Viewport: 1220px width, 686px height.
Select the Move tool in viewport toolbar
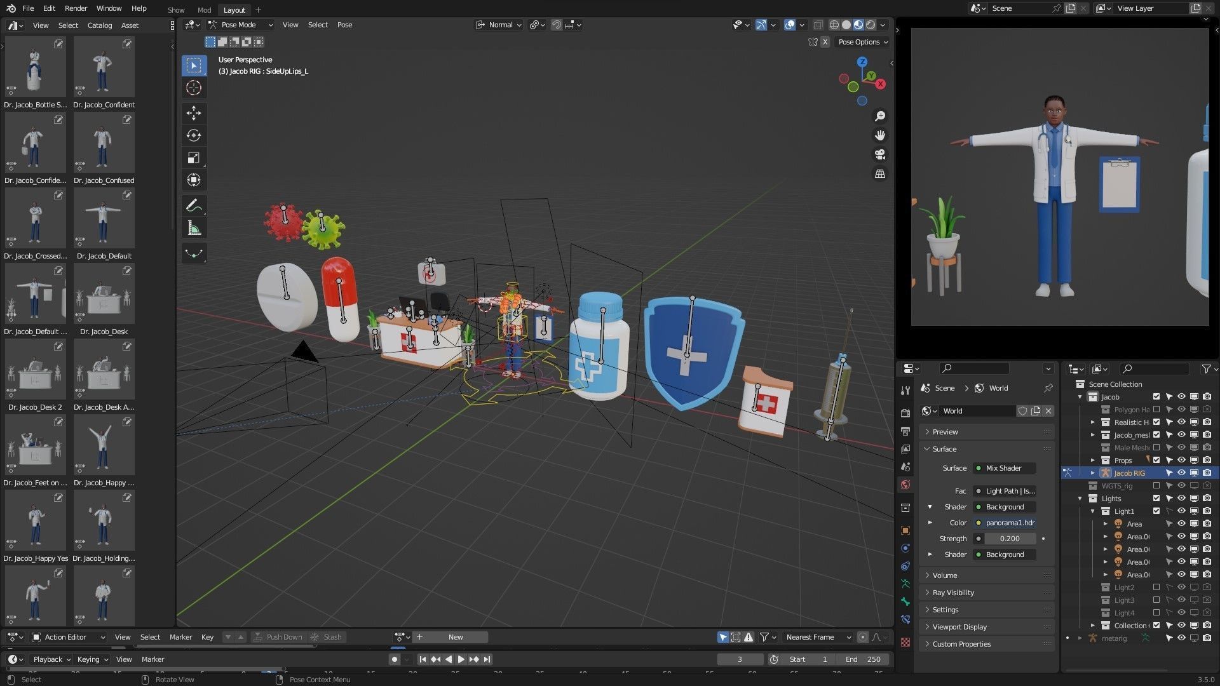[194, 113]
